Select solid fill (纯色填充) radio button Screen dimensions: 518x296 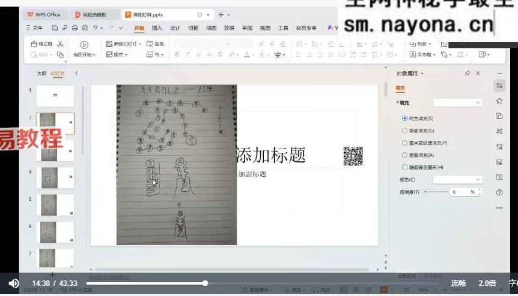(x=404, y=118)
